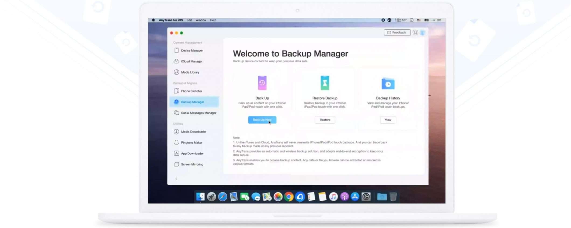Screen dimensions: 571x228
Task: Click the "Backup History" card title
Action: (388, 98)
